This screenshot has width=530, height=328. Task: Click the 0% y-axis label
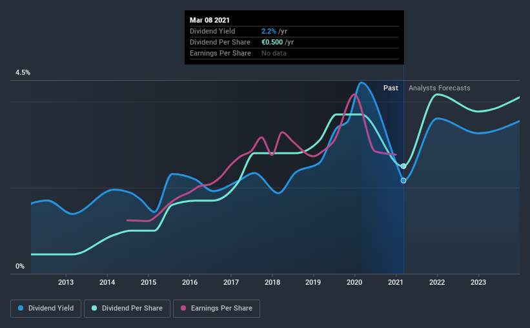20,267
